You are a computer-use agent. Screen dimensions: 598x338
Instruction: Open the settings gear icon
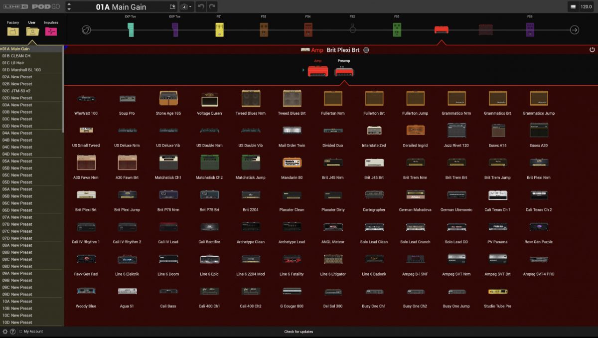point(5,332)
